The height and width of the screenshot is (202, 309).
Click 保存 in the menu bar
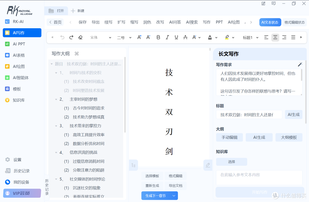coord(83,22)
